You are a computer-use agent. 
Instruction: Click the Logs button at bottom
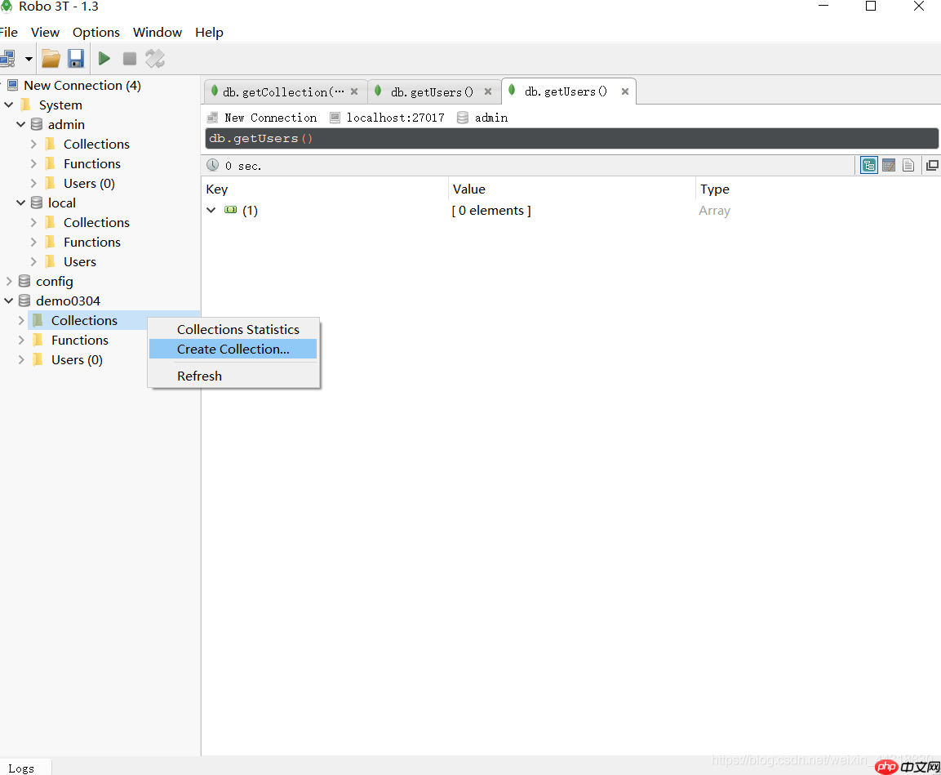22,768
